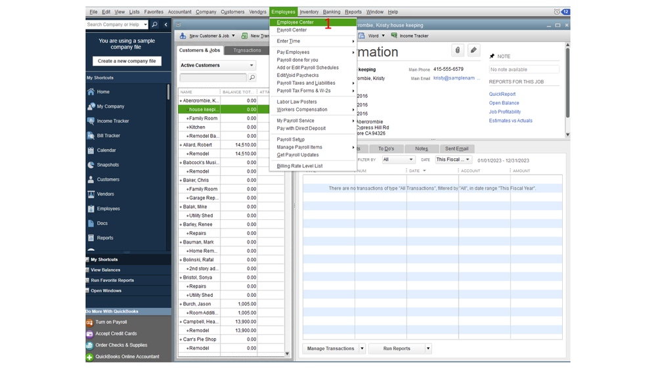The height and width of the screenshot is (369, 656).
Task: Open the Filter By All dropdown
Action: pyautogui.click(x=398, y=160)
